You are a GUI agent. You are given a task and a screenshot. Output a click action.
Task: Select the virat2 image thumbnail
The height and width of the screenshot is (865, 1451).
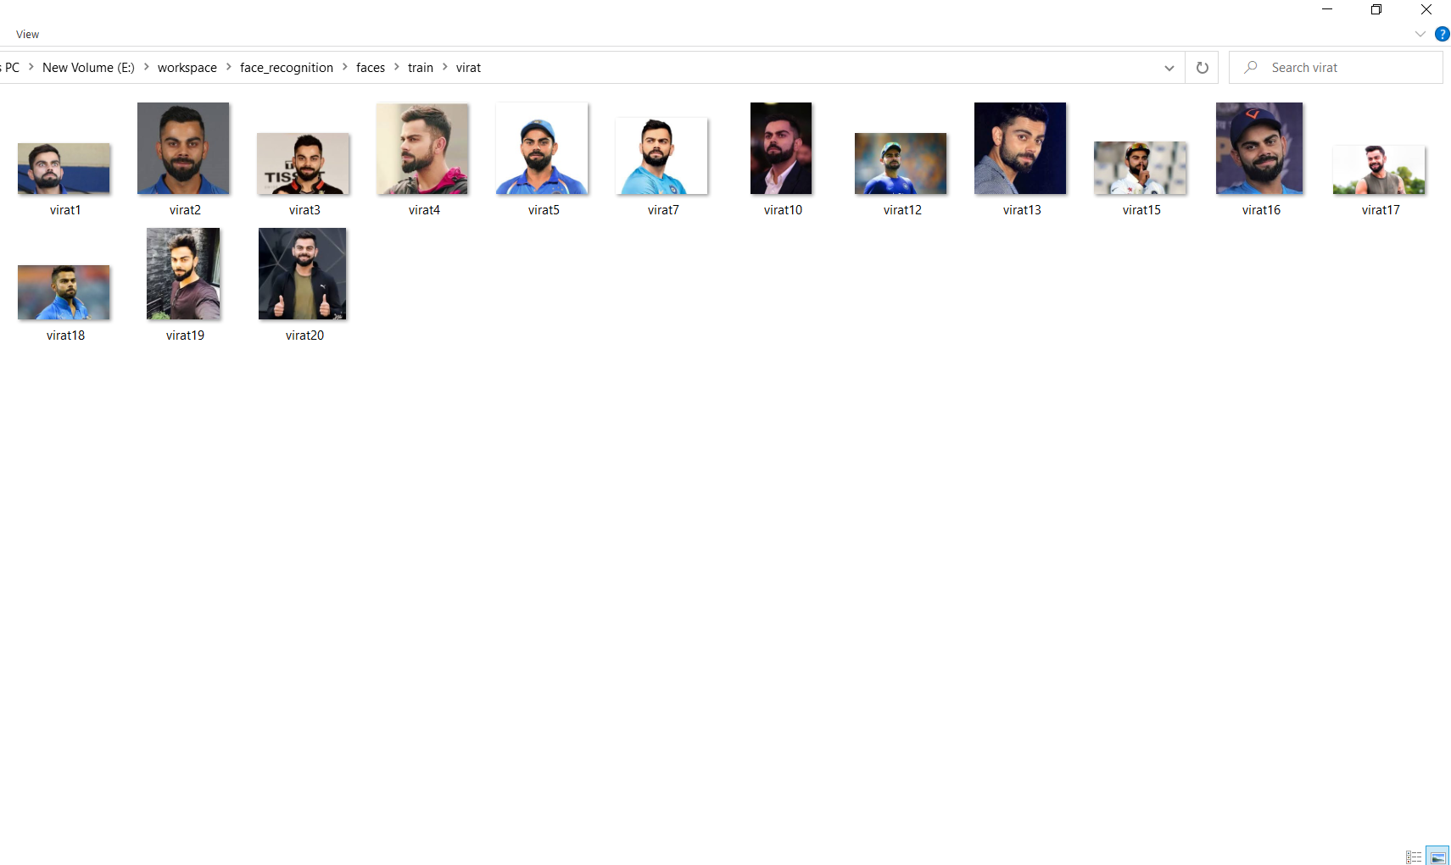[184, 160]
